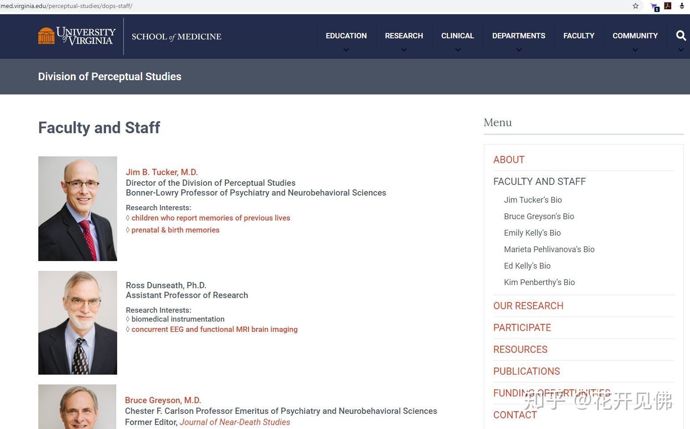Open PARTICIPATE sidebar item
Image resolution: width=690 pixels, height=429 pixels.
click(x=522, y=327)
